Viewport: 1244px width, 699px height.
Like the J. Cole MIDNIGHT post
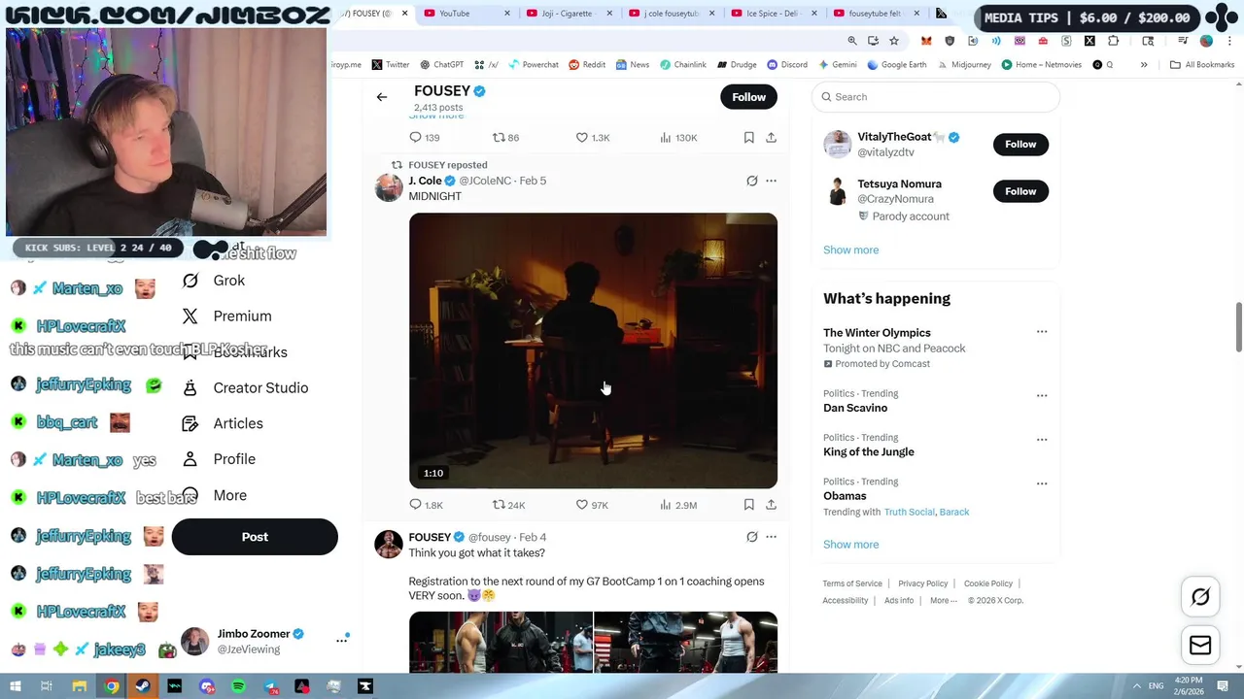coord(582,505)
